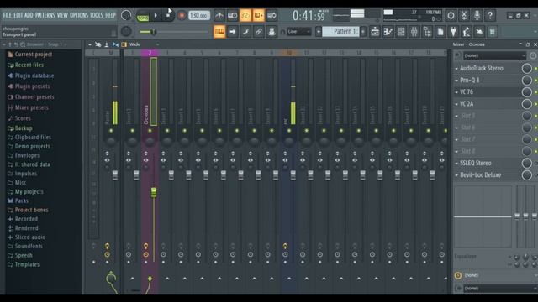Viewport: 538px width, 302px height.
Task: Open the FILE menu
Action: coord(8,15)
